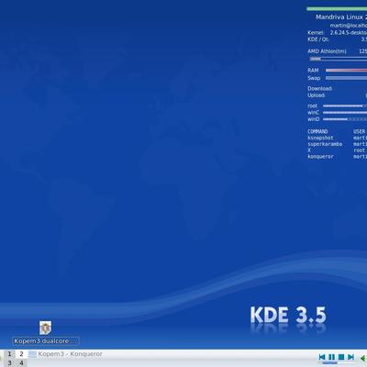Switch to virtual desktop 3 in pager
The image size is (367, 367).
pyautogui.click(x=9, y=363)
